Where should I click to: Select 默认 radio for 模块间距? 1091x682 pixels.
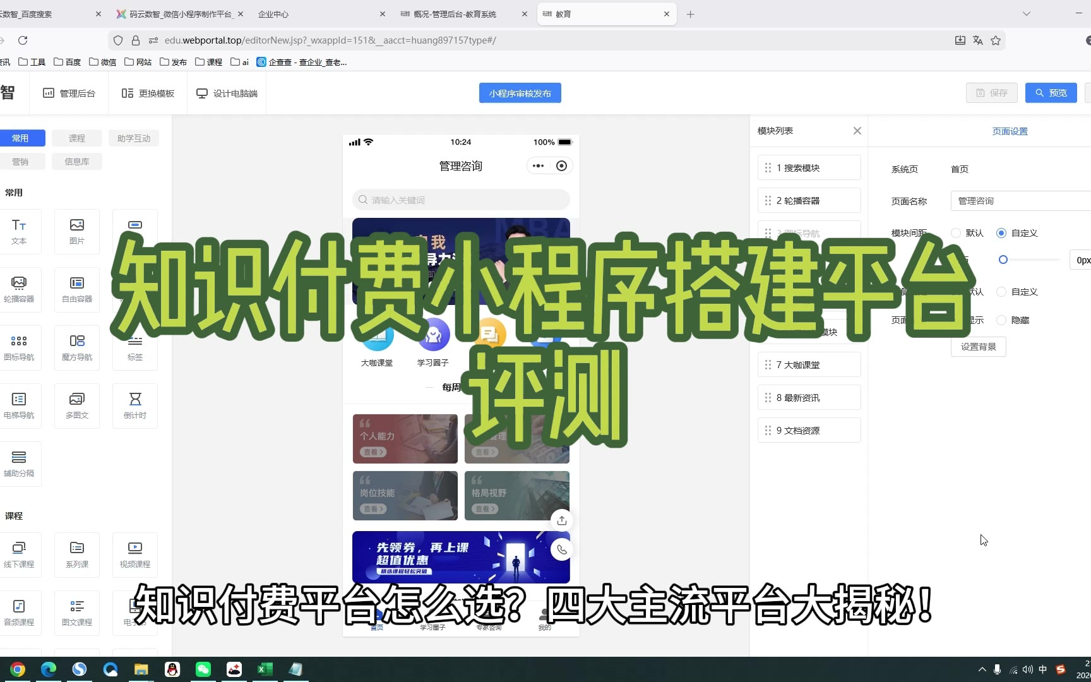pyautogui.click(x=956, y=233)
